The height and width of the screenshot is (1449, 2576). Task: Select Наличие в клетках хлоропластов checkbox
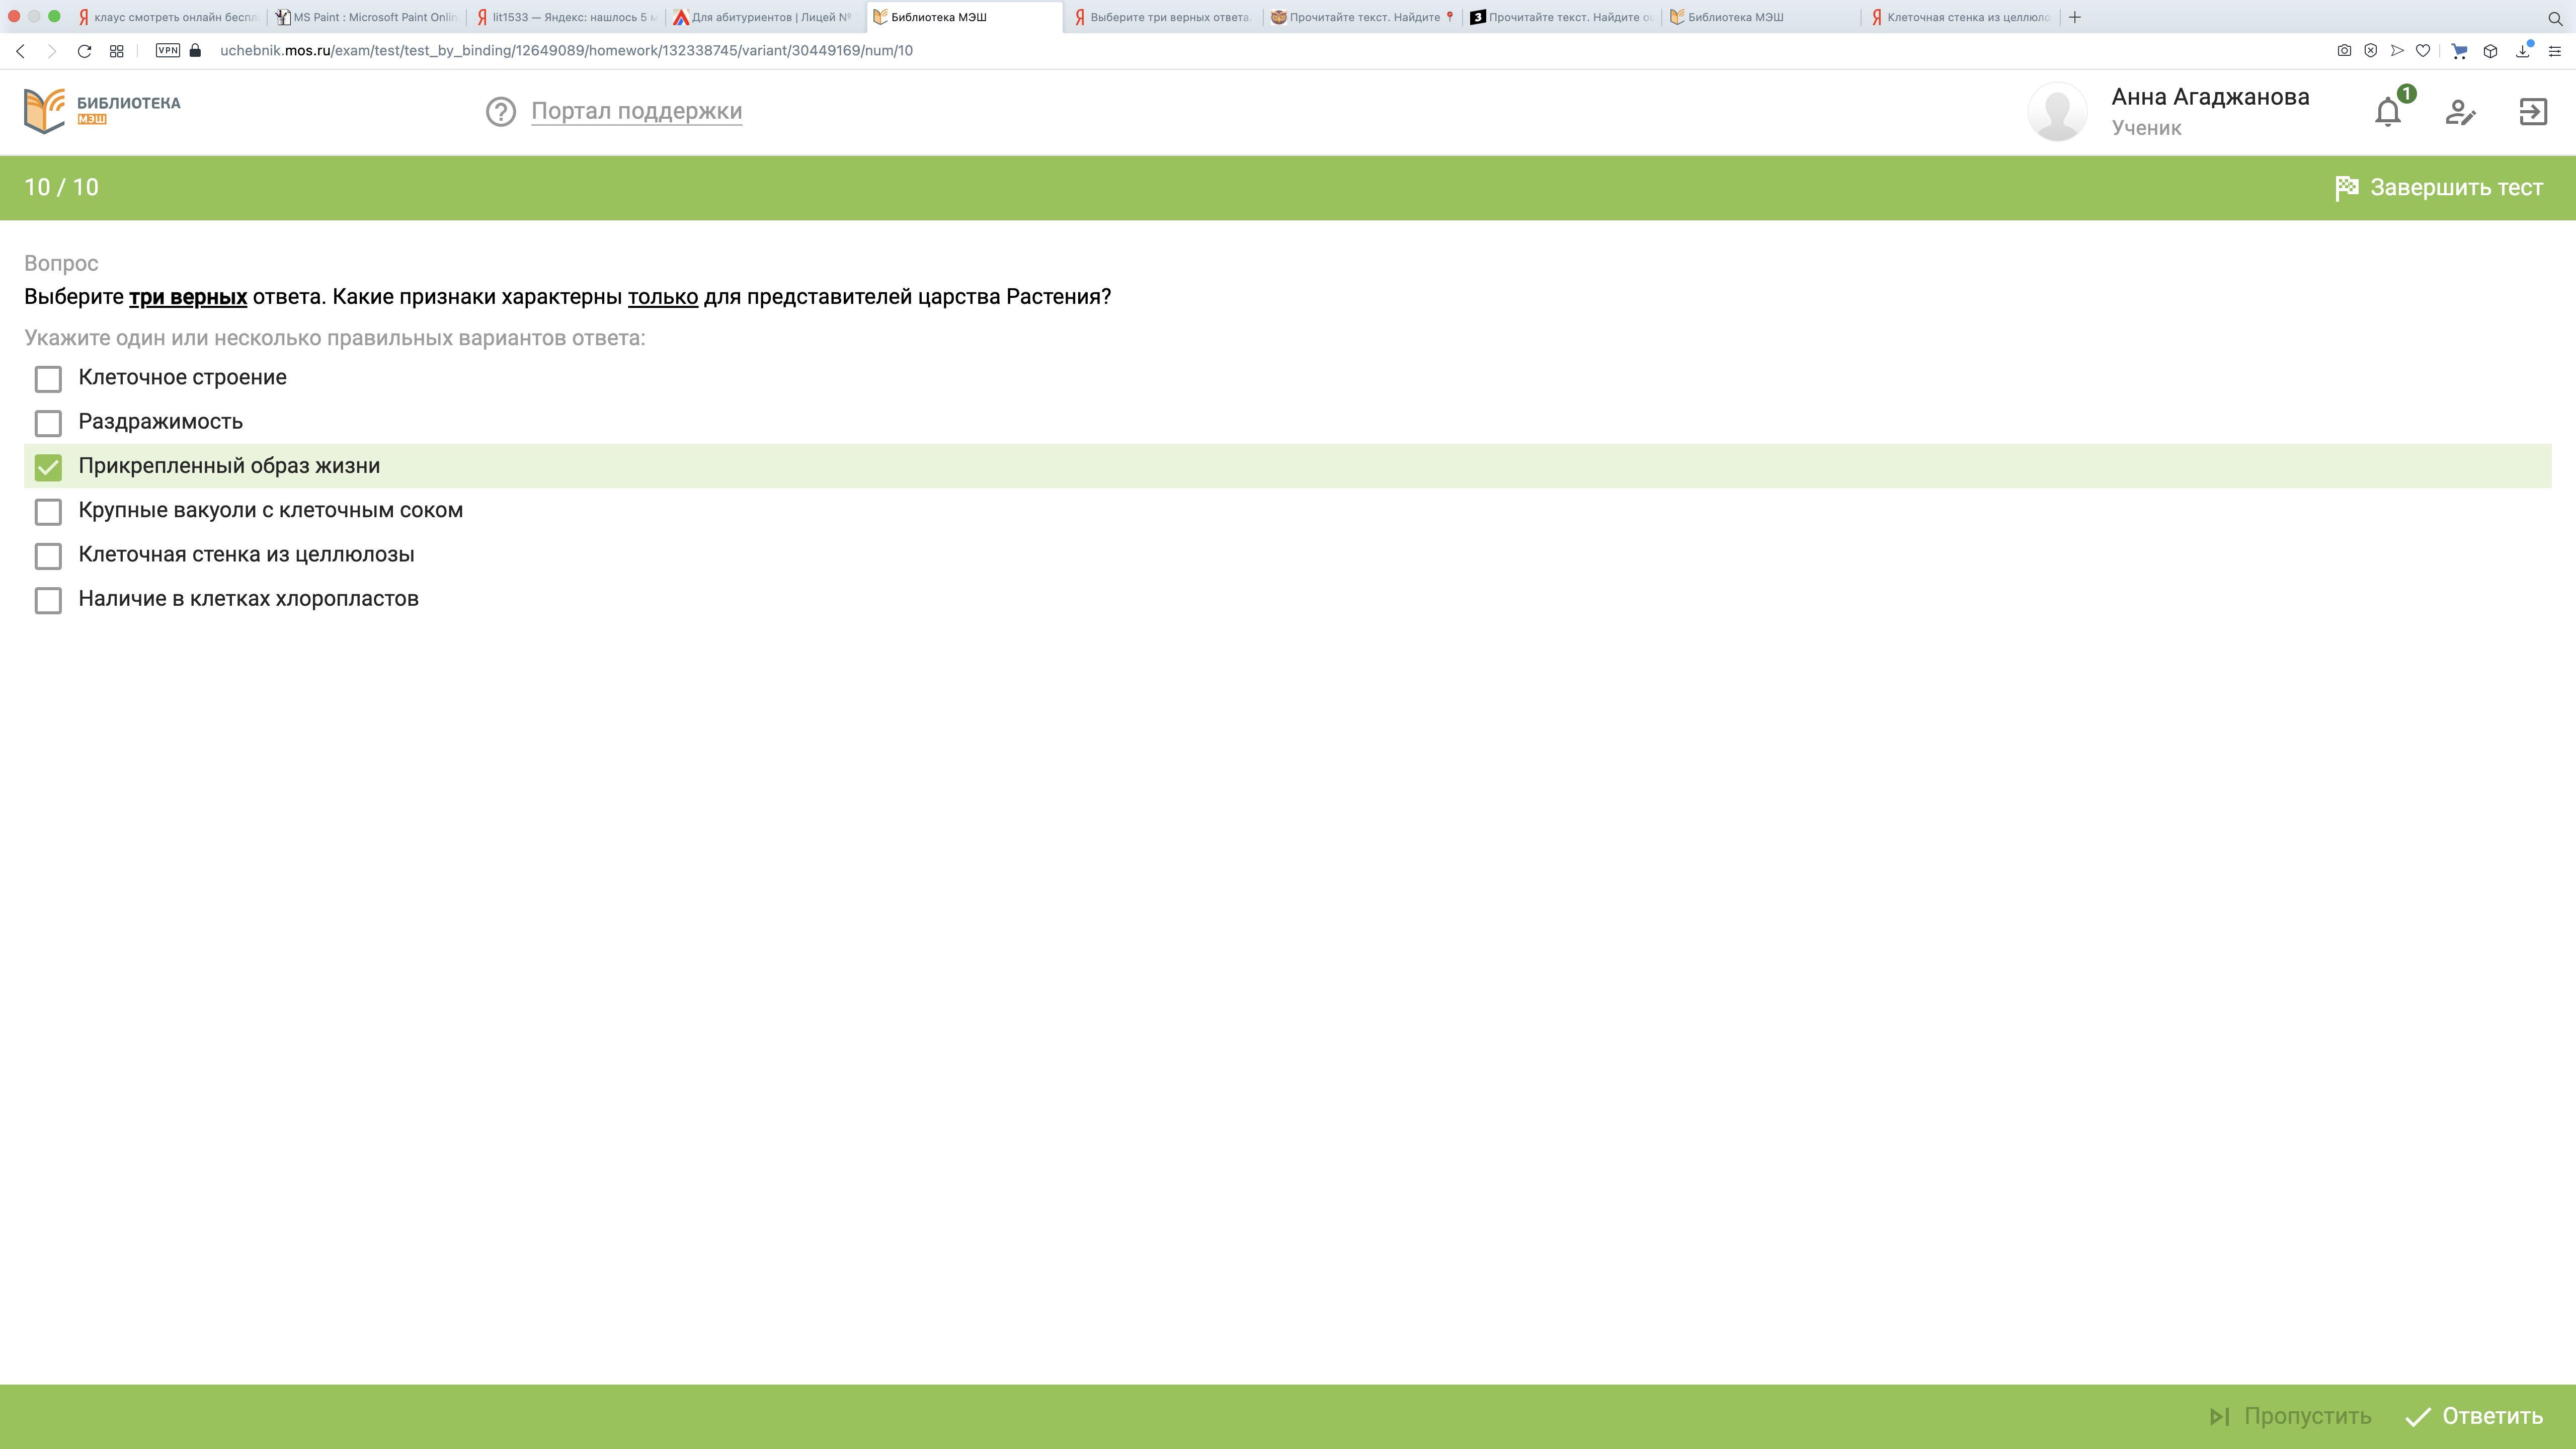coord(48,600)
